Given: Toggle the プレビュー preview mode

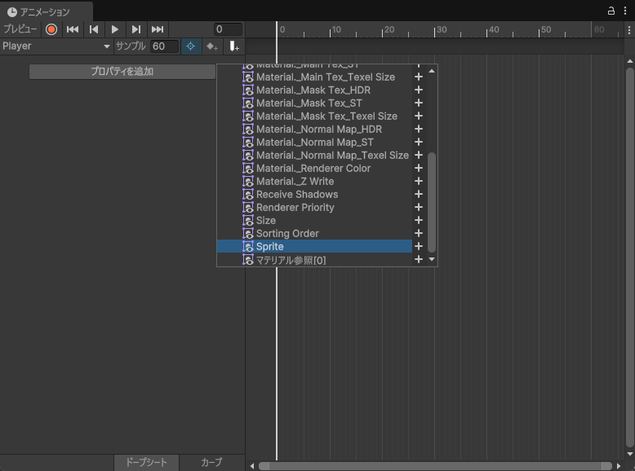Looking at the screenshot, I should tap(20, 29).
